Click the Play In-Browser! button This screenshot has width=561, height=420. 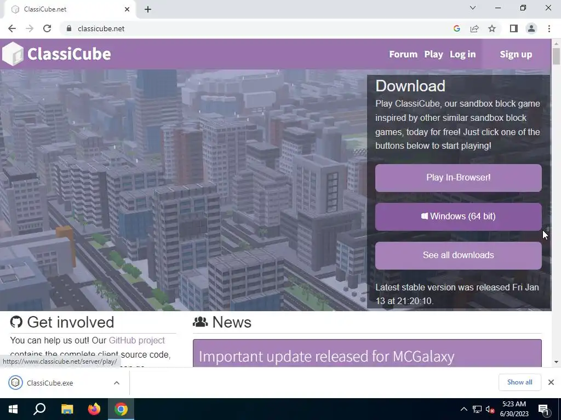pos(459,178)
